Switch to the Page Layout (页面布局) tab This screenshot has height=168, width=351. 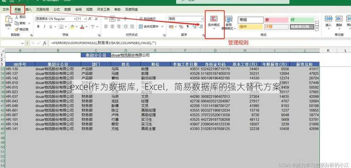pos(43,9)
